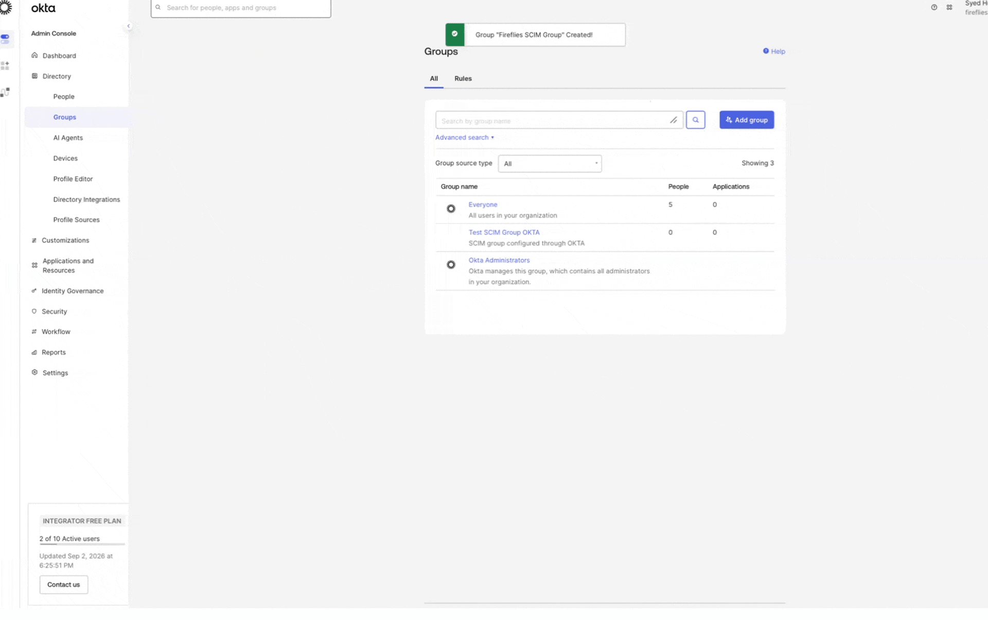This screenshot has height=620, width=988.
Task: Click the INTEGRATOR FREE PLAN label
Action: (x=82, y=521)
